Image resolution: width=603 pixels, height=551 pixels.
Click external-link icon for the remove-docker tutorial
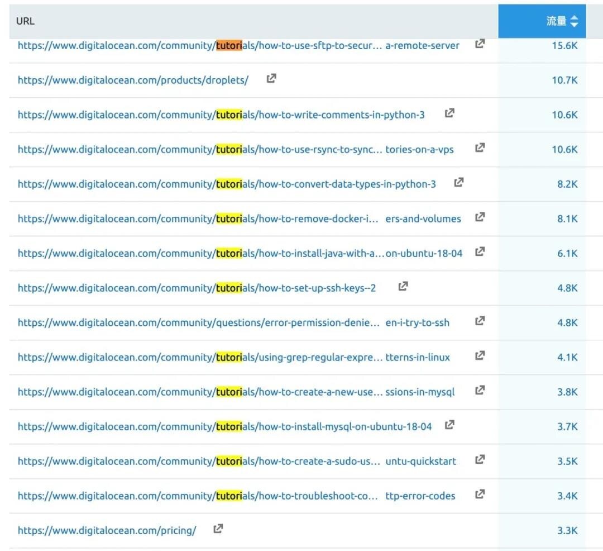[x=480, y=217]
